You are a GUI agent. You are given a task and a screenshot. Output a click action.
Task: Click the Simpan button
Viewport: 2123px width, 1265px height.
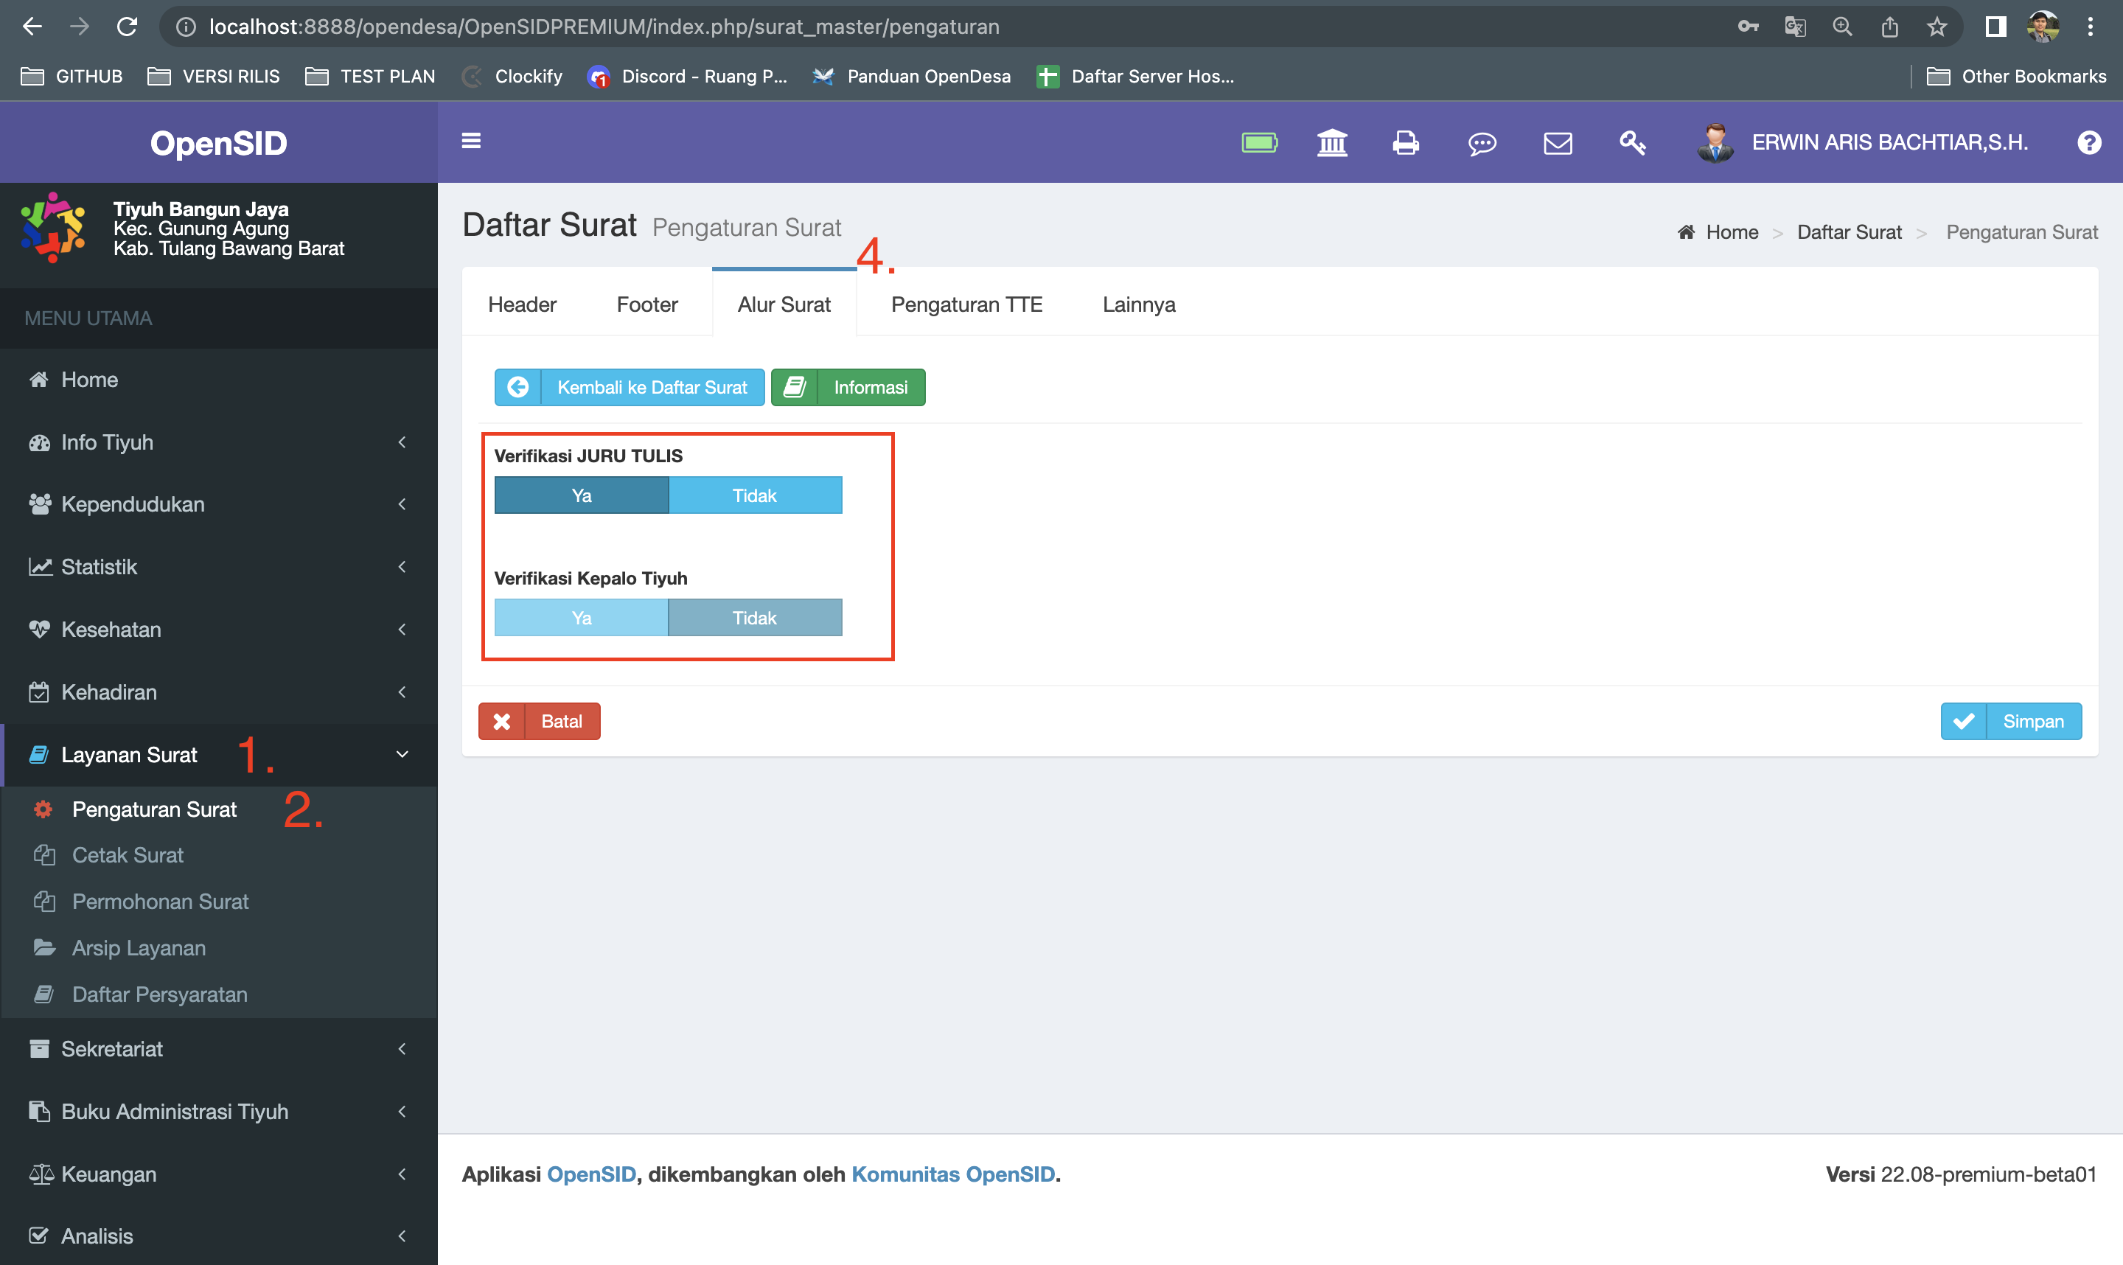pyautogui.click(x=2012, y=719)
